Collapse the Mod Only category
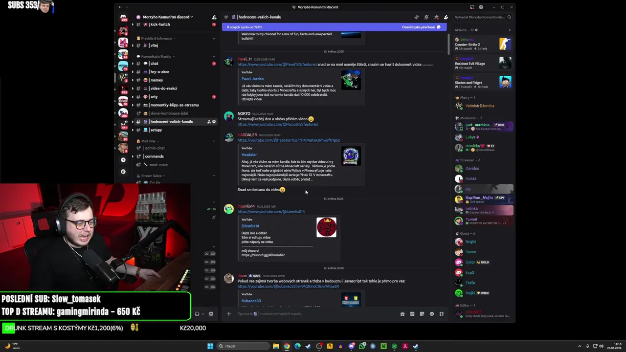This screenshot has height=352, width=626. [x=149, y=141]
